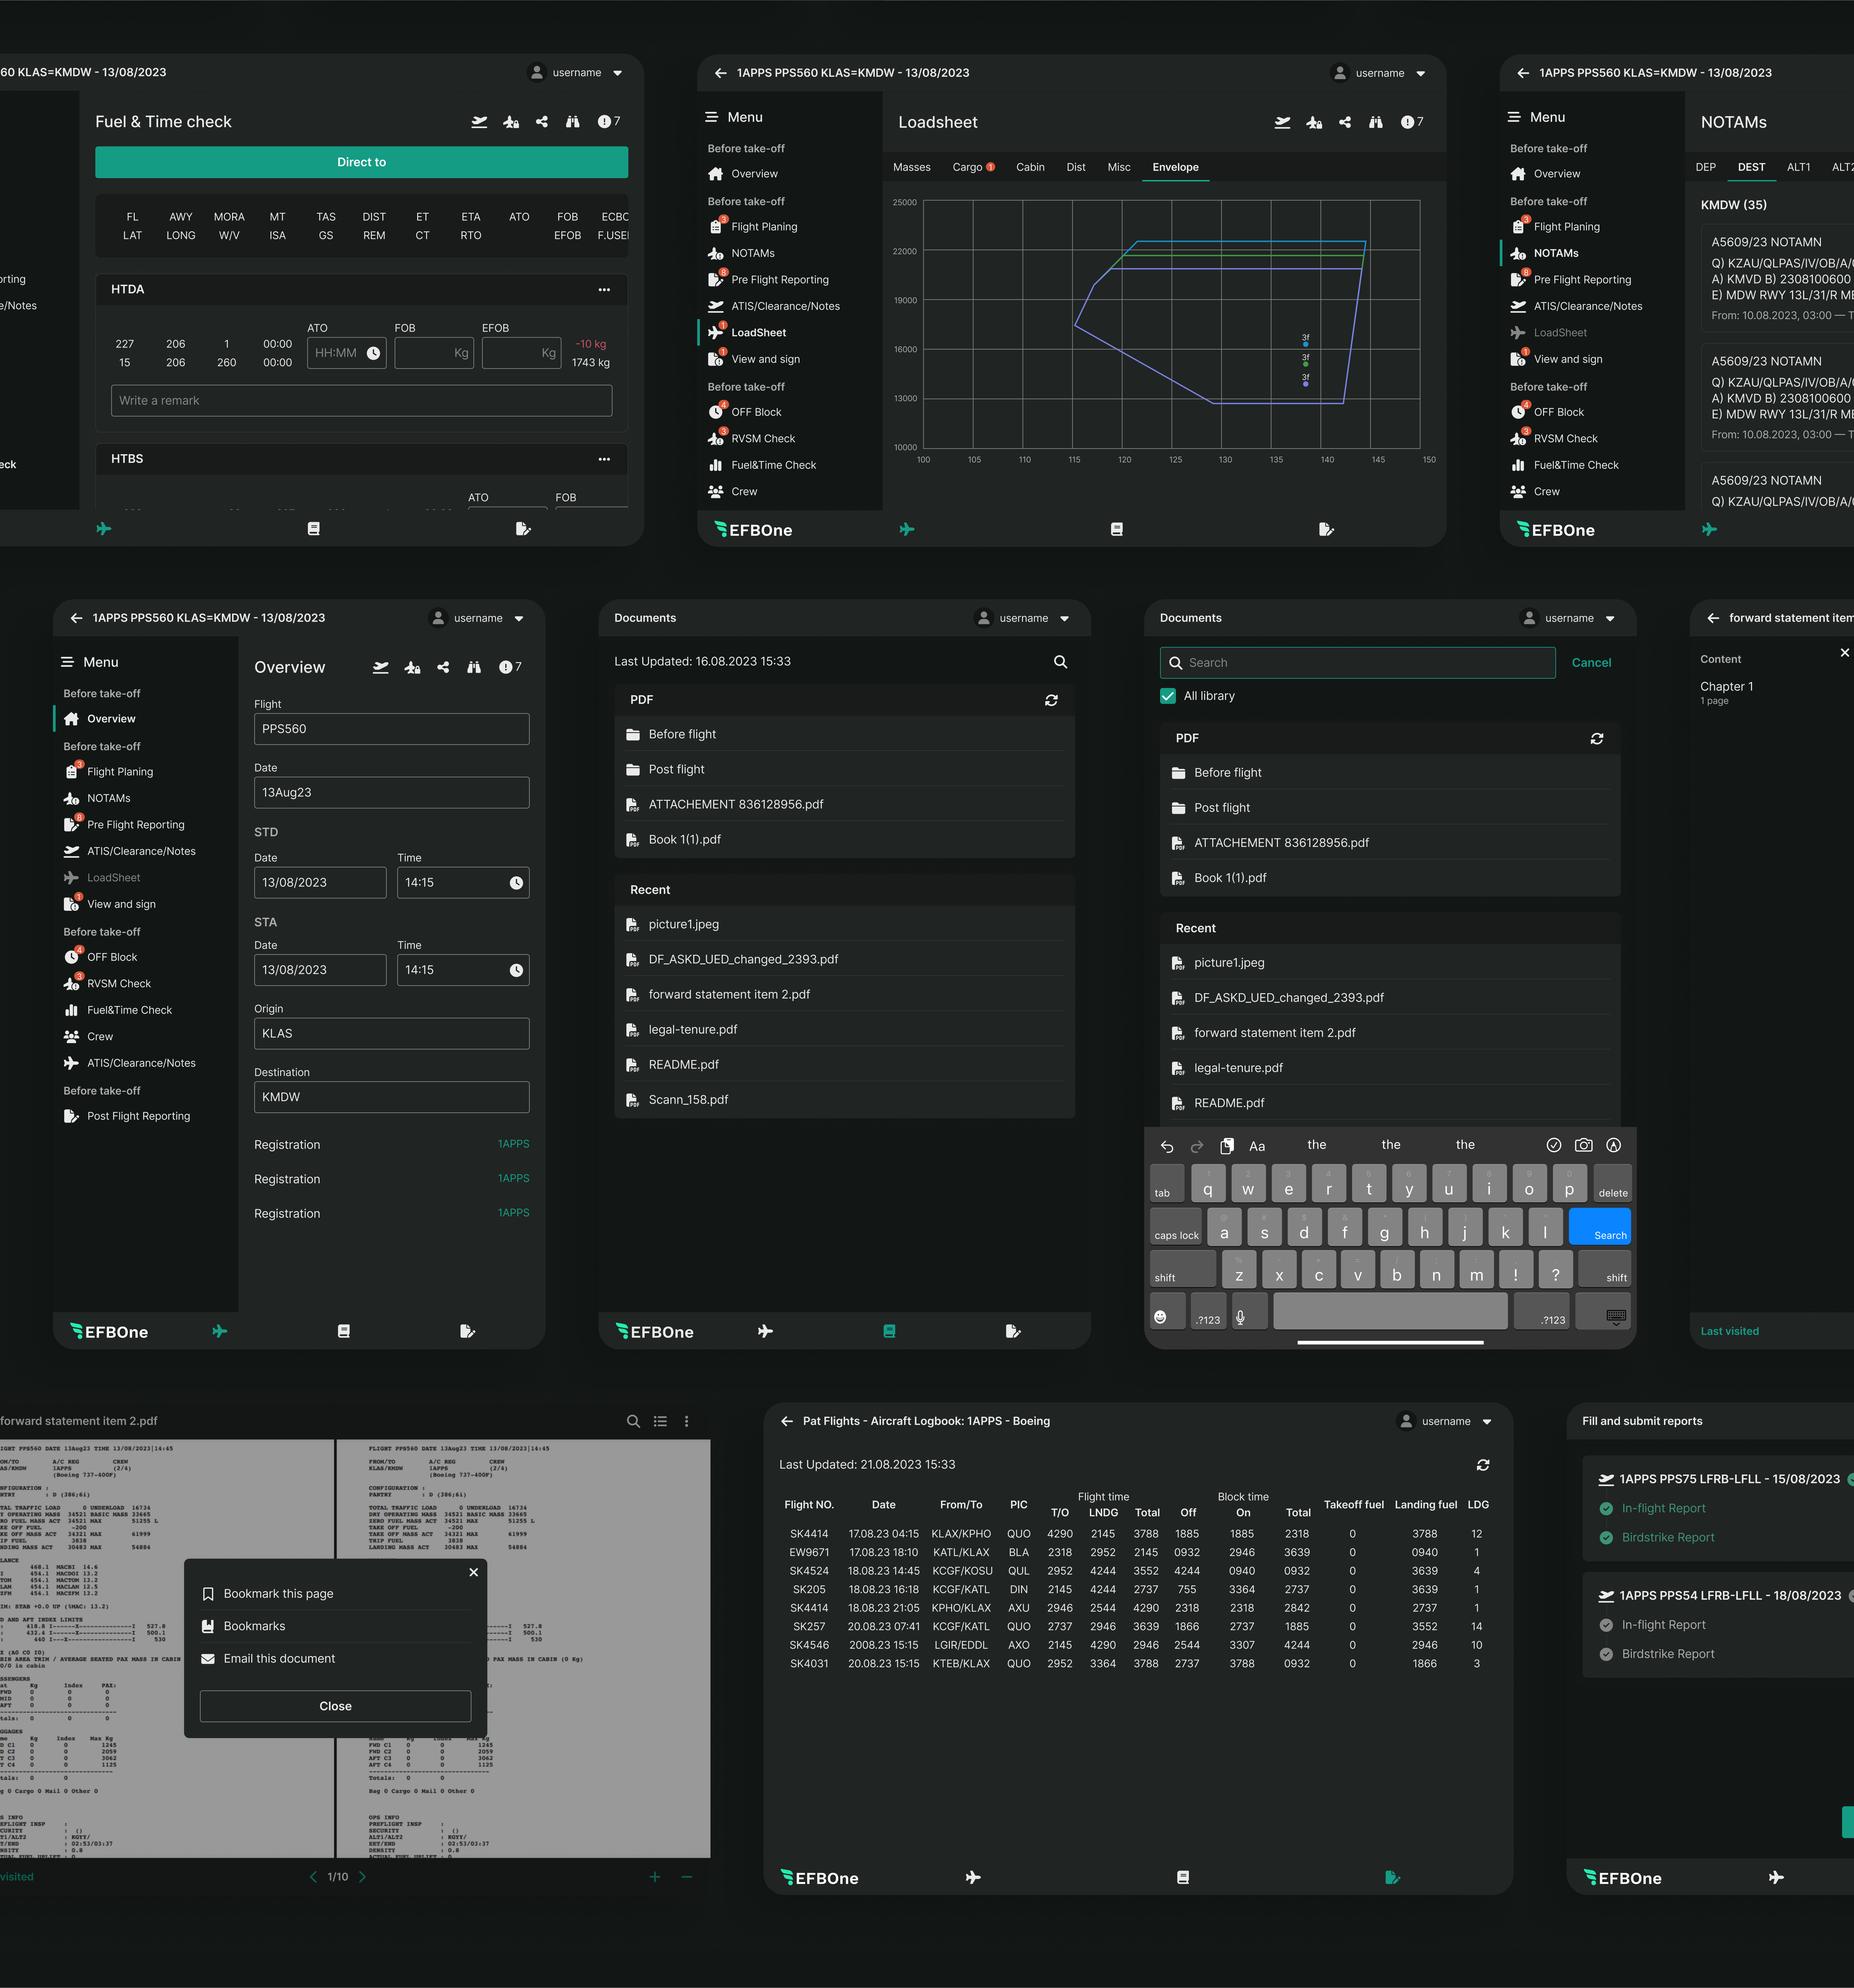
Task: Click Close button in bookmark popup
Action: [x=335, y=1706]
